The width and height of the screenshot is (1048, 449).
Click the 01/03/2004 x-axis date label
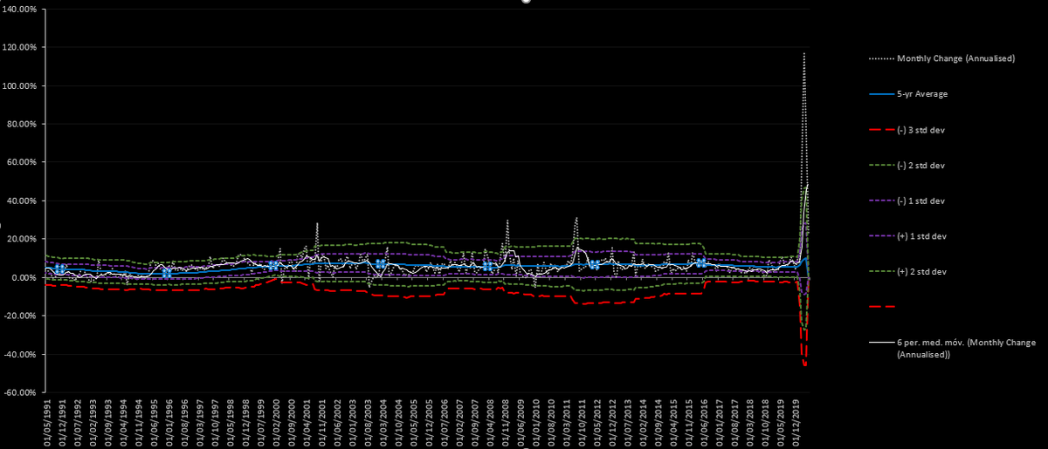pyautogui.click(x=384, y=422)
